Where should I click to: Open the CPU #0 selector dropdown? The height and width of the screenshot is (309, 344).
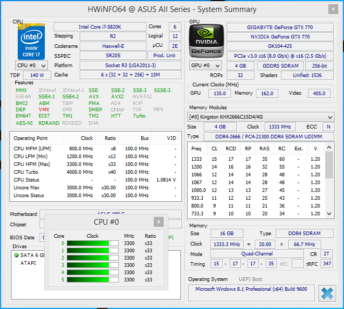pos(32,66)
